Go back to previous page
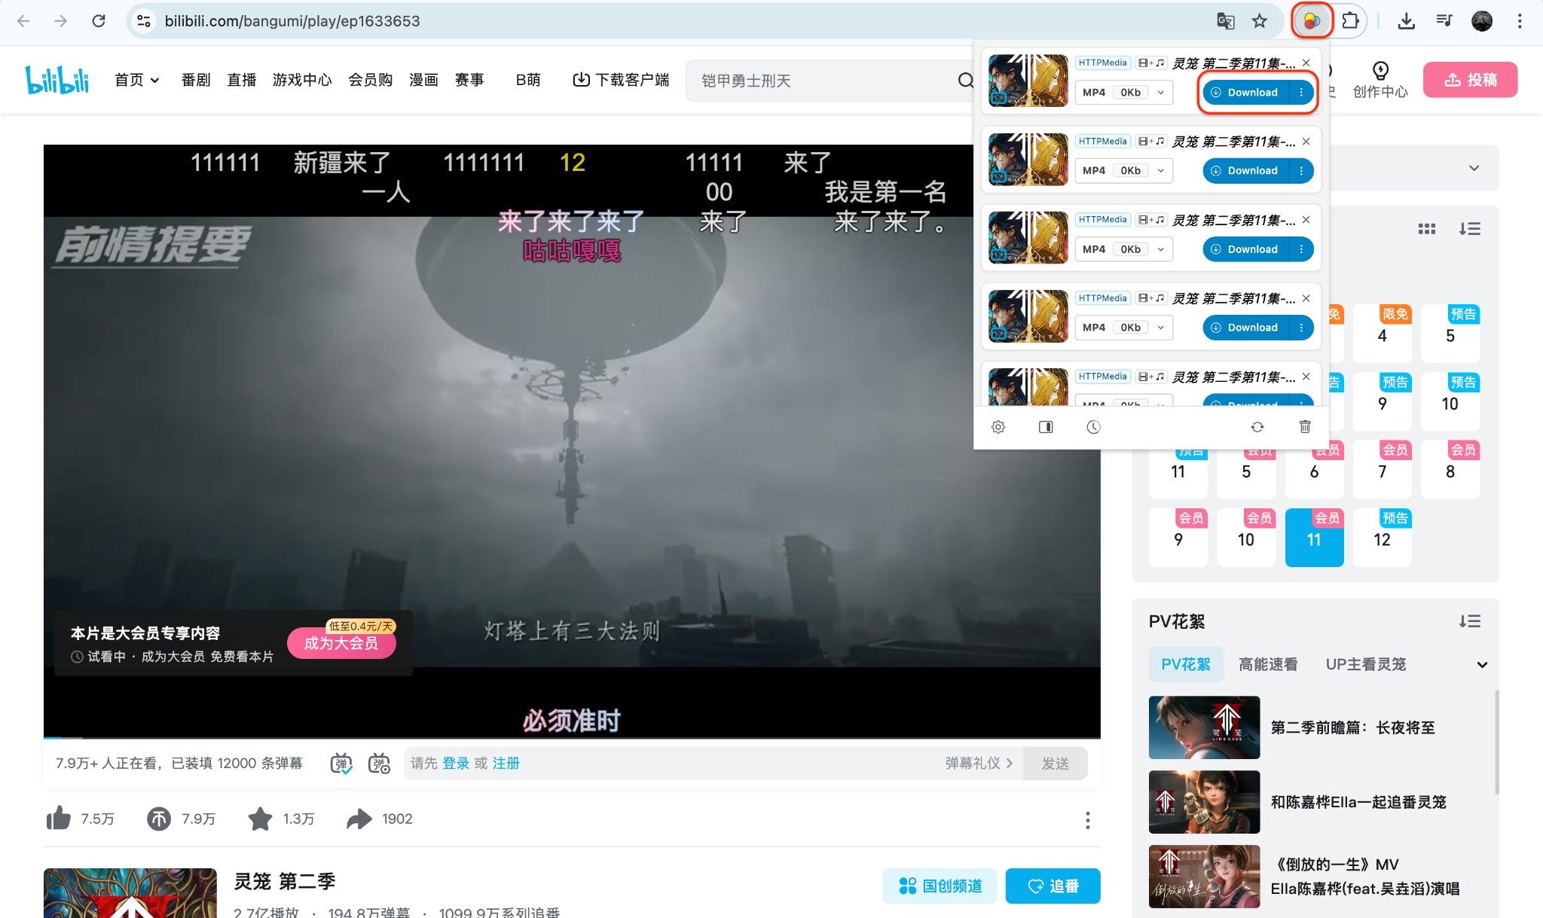The width and height of the screenshot is (1543, 918). (23, 21)
